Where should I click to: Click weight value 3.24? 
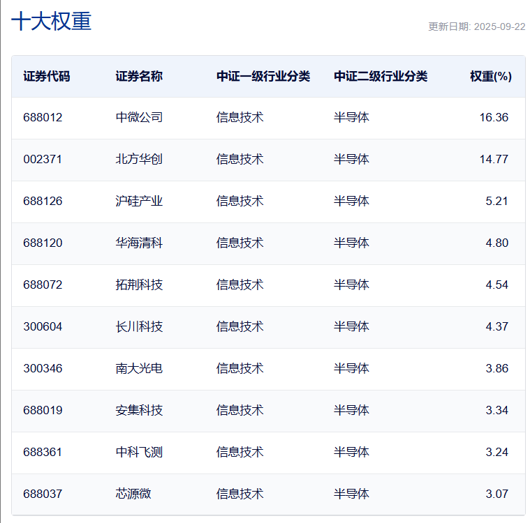pos(497,453)
